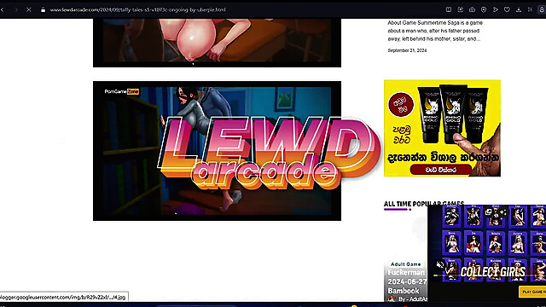Image resolution: width=546 pixels, height=307 pixels.
Task: Open the Bambook popular game title
Action: (x=406, y=281)
